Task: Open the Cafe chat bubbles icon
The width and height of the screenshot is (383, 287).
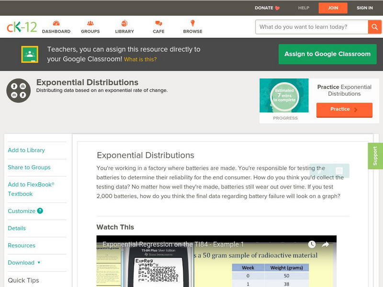Action: tap(158, 23)
